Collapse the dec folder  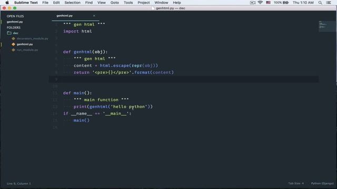click(x=15, y=33)
